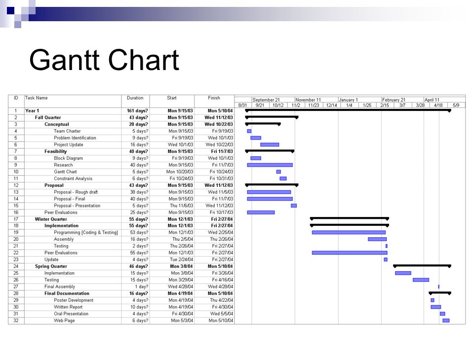Screen dimensions: 474x355
Task: Click 'September 21' in the timescale header
Action: tap(266, 100)
